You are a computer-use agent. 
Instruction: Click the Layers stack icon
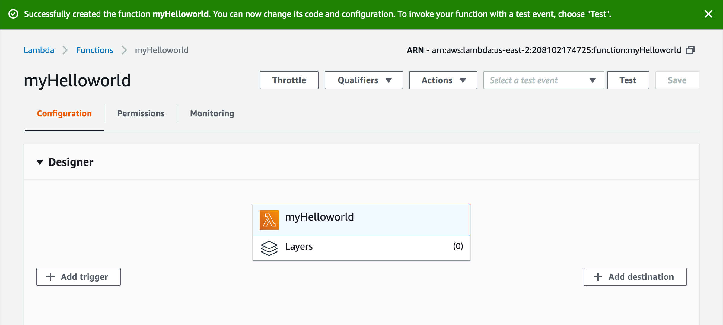click(269, 248)
